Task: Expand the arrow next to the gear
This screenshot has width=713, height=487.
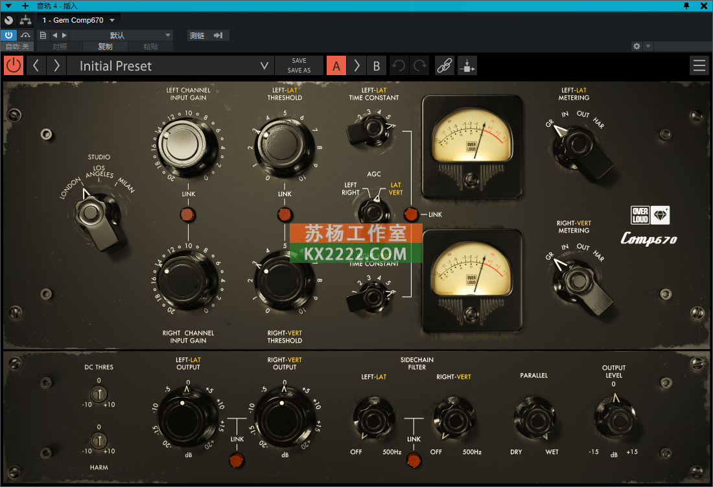Action: (x=648, y=47)
